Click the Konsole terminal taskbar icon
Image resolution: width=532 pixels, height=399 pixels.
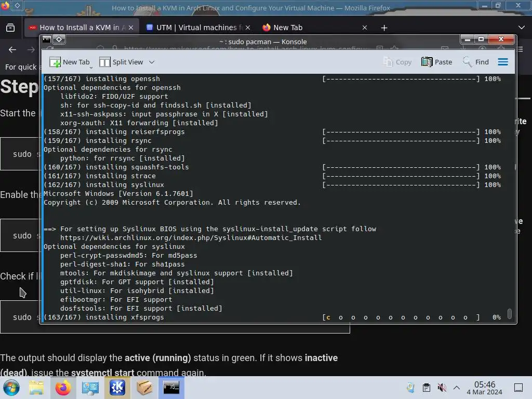click(x=171, y=388)
